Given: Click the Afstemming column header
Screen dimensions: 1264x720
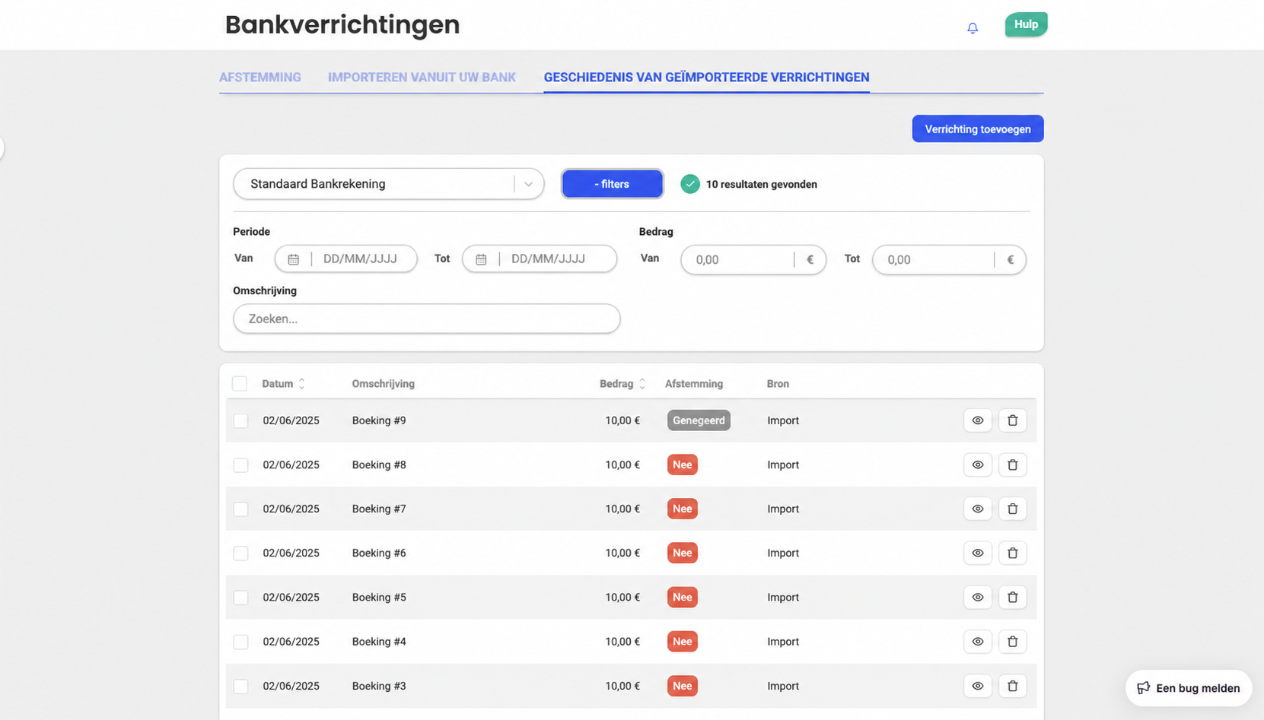Looking at the screenshot, I should click(x=694, y=384).
